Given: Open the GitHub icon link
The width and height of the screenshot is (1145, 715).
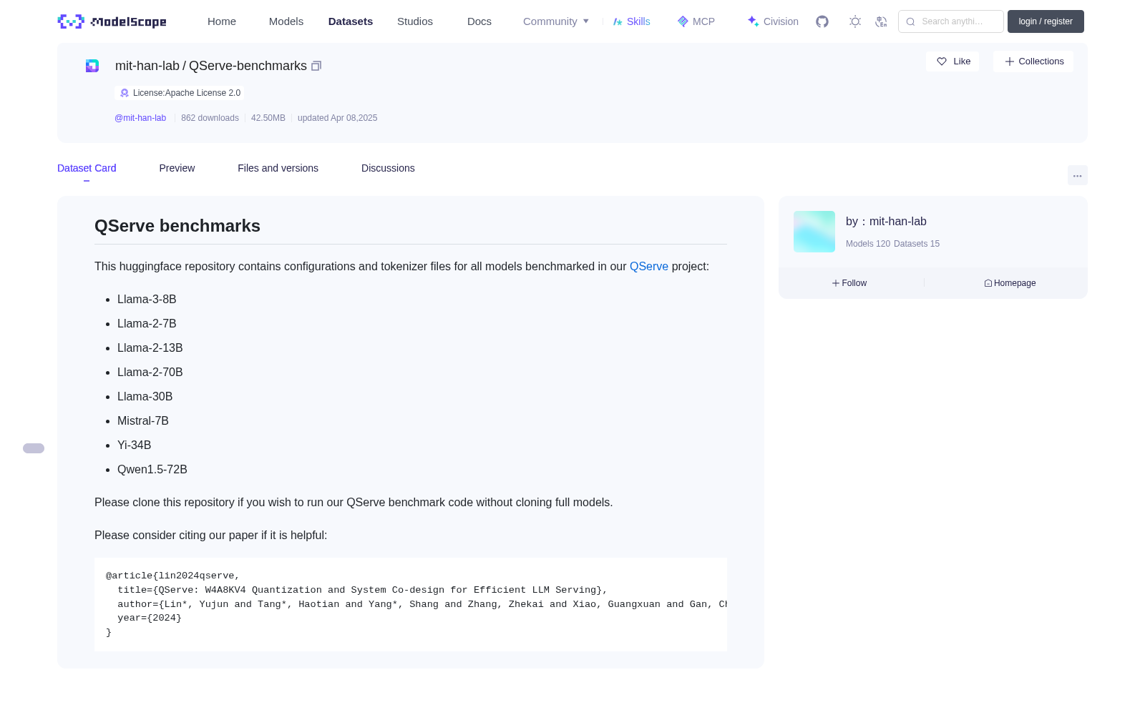Looking at the screenshot, I should 822,21.
